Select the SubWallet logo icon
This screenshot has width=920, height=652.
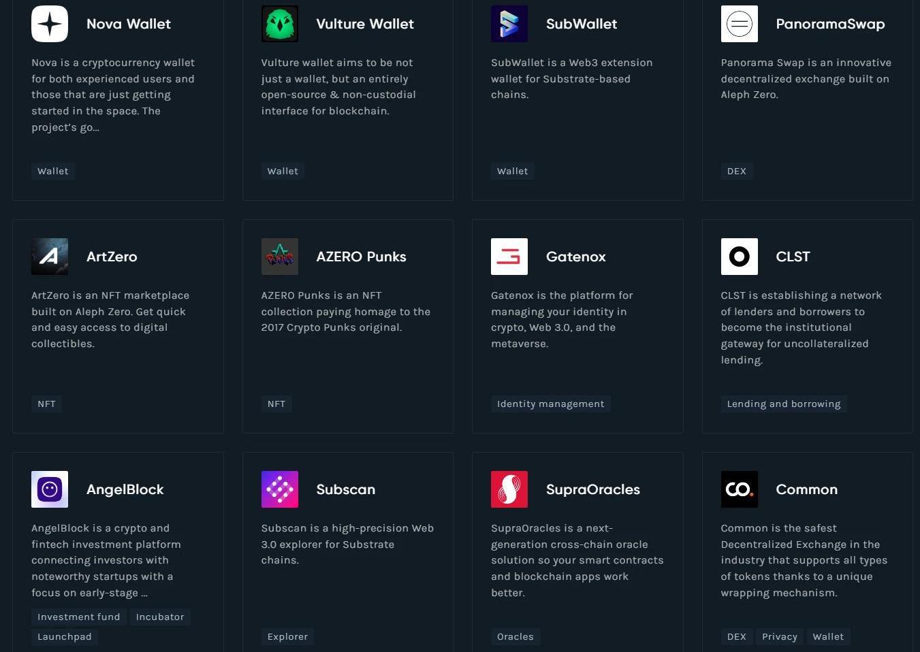coord(509,24)
